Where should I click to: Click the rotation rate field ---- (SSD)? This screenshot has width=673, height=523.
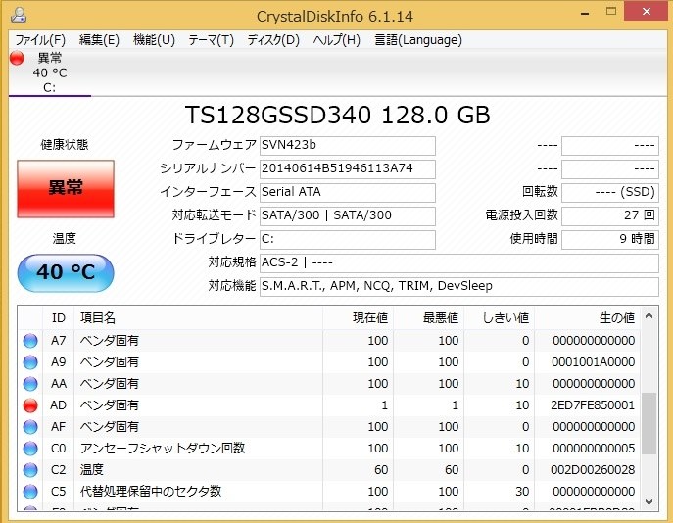(610, 192)
